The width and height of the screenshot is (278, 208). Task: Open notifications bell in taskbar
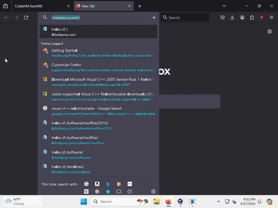[x=260, y=201]
